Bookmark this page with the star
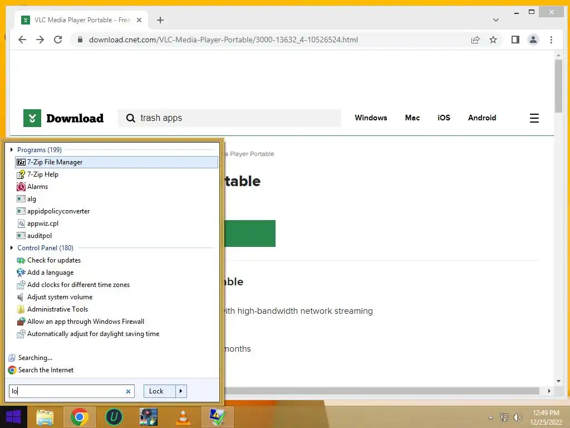 [x=493, y=40]
